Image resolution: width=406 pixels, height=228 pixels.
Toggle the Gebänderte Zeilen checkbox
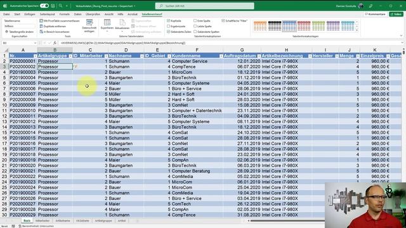coord(168,32)
